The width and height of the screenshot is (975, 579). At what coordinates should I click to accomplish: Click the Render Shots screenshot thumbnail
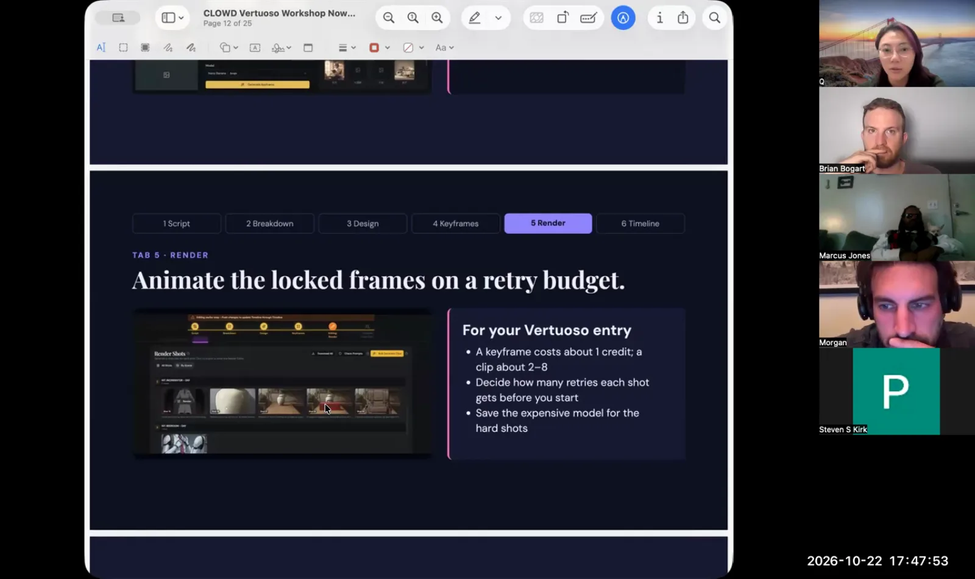pyautogui.click(x=282, y=384)
